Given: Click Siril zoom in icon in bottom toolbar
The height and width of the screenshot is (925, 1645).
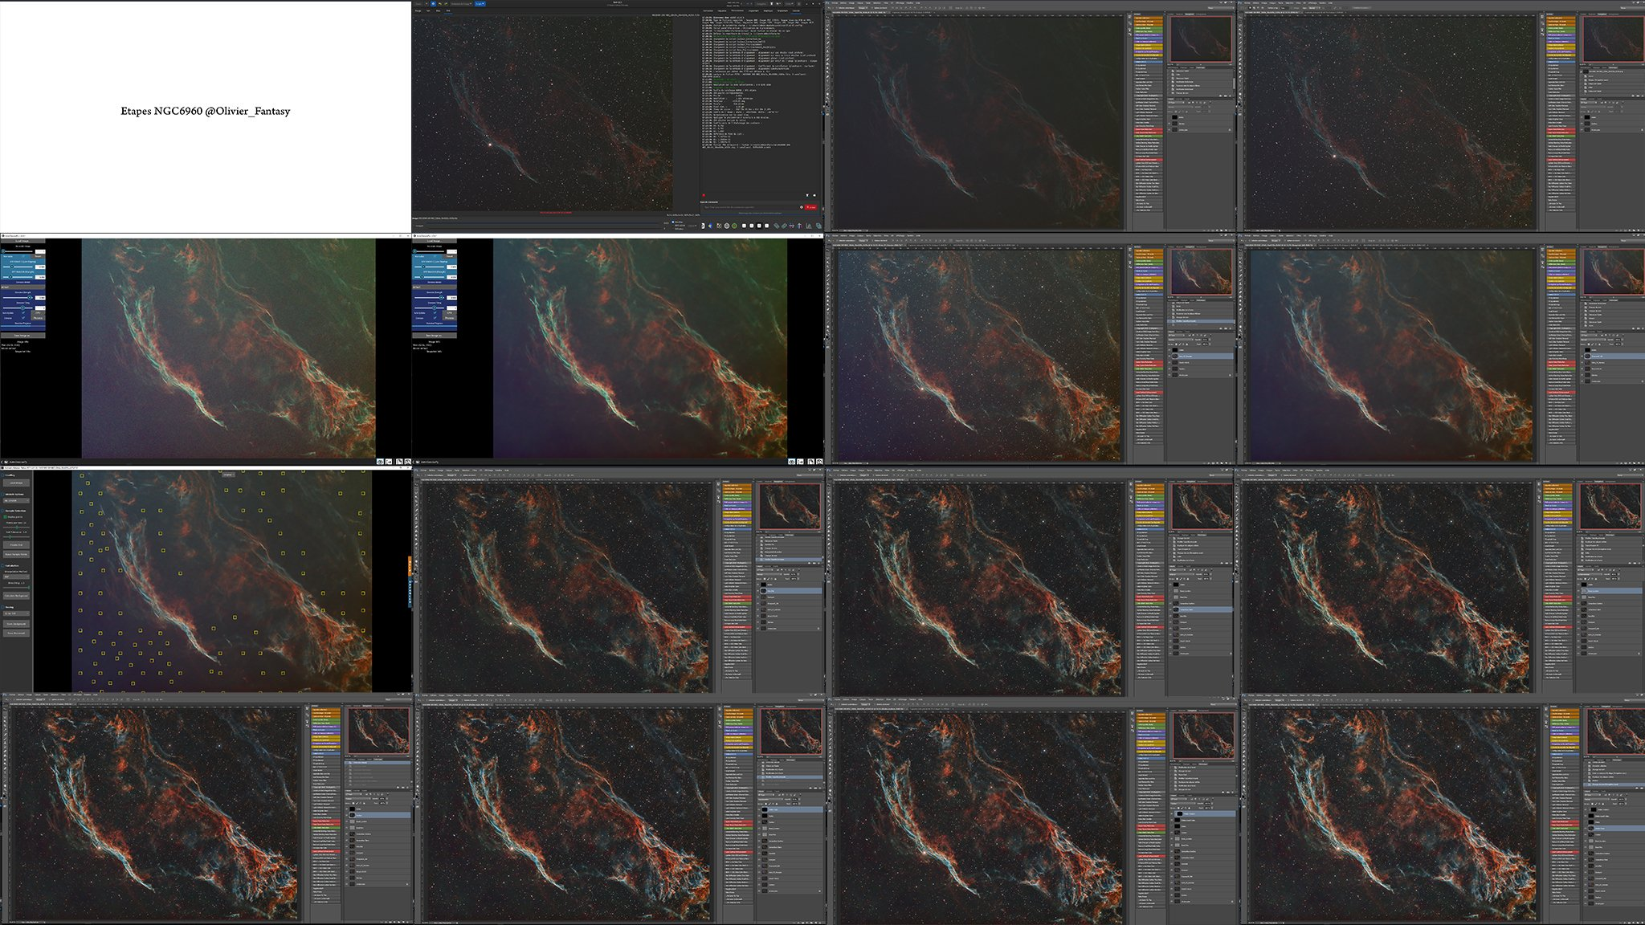Looking at the screenshot, I should pyautogui.click(x=752, y=226).
